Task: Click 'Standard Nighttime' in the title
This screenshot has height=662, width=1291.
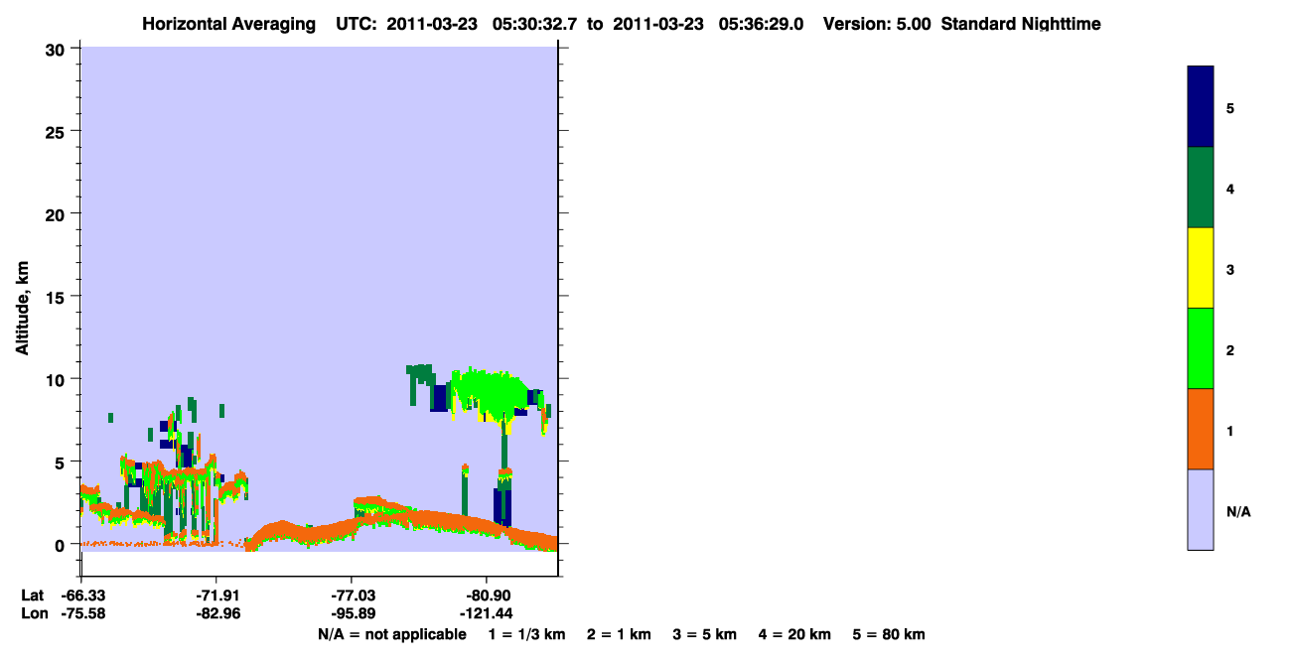Action: point(1021,24)
